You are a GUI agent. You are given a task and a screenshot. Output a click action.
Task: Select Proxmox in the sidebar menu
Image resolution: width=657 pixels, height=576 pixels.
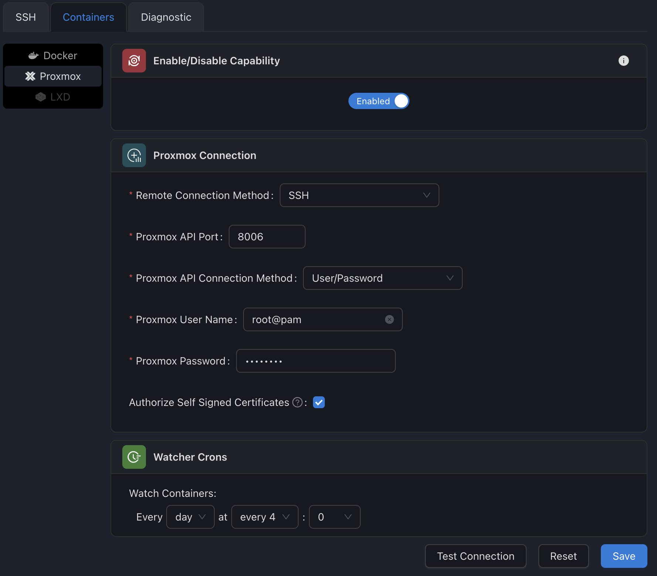(53, 76)
